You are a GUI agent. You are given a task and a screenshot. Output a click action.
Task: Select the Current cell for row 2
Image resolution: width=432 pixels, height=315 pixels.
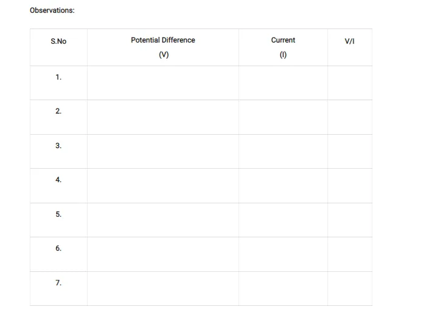point(283,117)
